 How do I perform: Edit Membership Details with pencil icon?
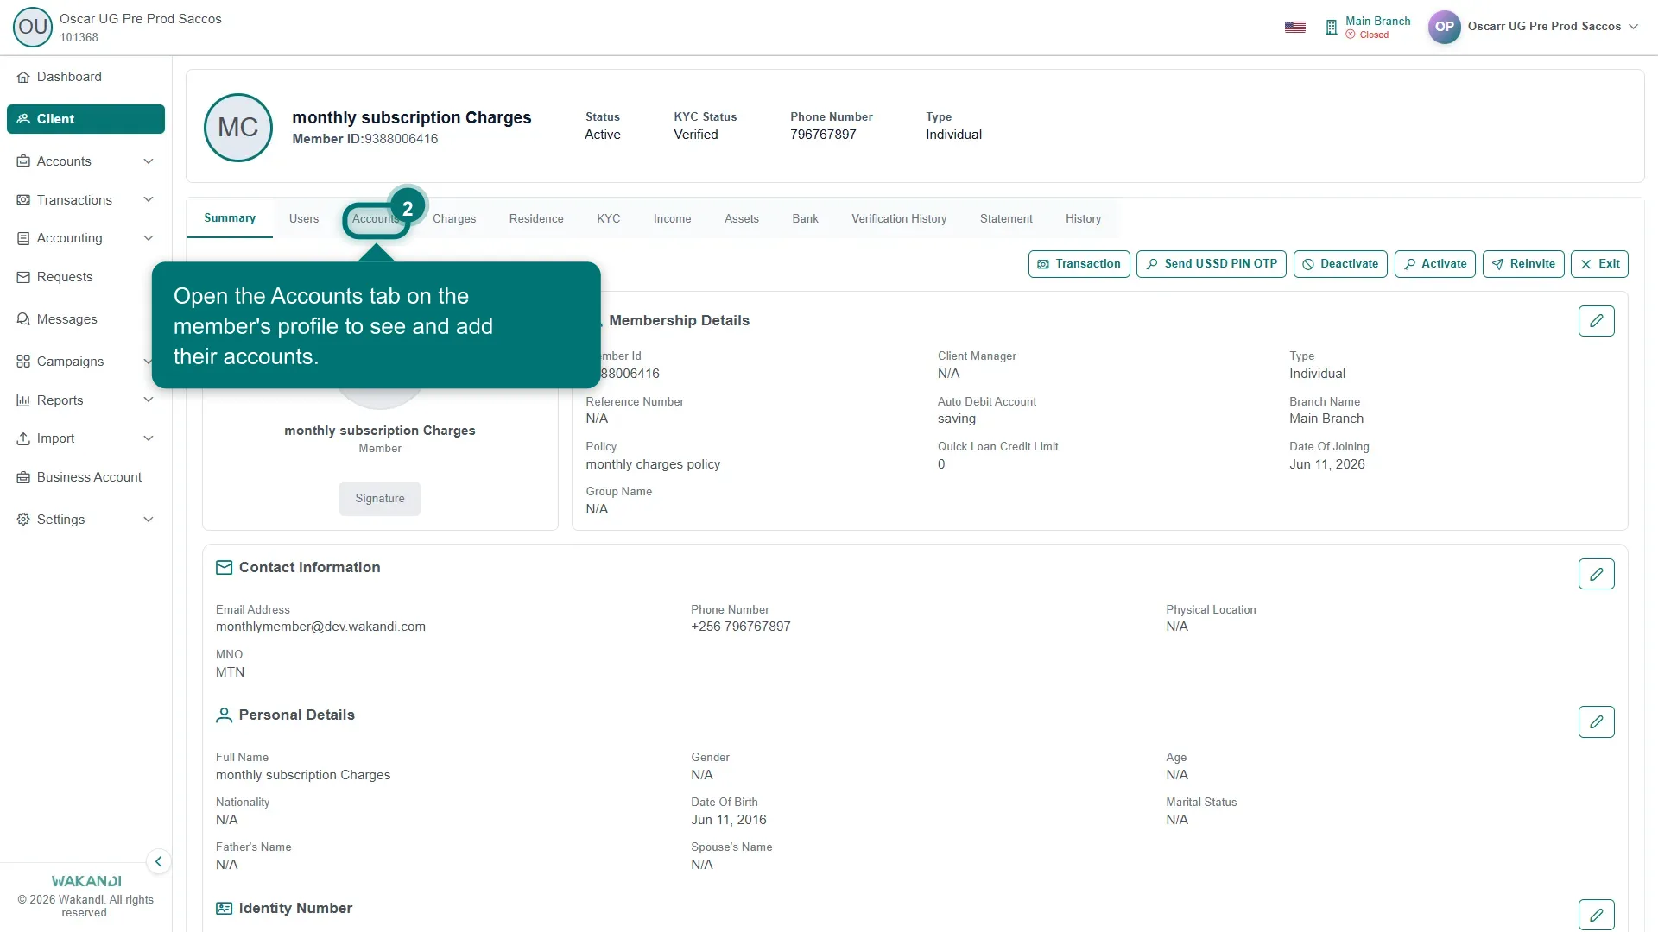pos(1596,321)
